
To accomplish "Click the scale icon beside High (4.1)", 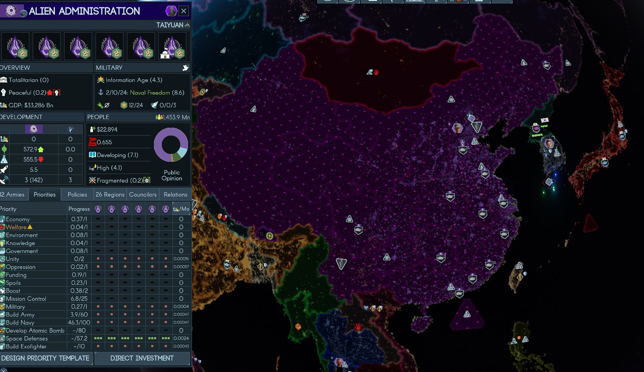I will point(92,167).
